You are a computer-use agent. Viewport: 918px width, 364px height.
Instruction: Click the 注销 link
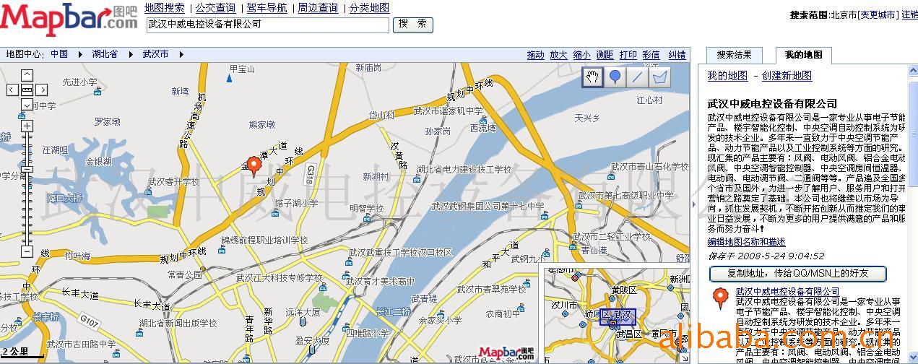tap(909, 14)
